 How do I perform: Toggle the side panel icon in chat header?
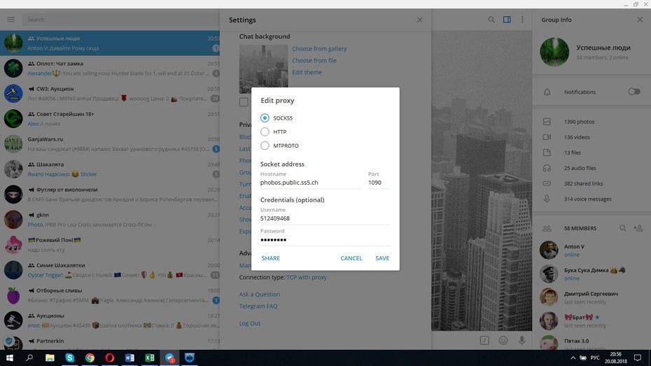click(x=507, y=20)
